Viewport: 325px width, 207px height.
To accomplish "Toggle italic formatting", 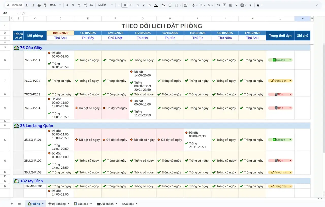I will coord(143,5).
